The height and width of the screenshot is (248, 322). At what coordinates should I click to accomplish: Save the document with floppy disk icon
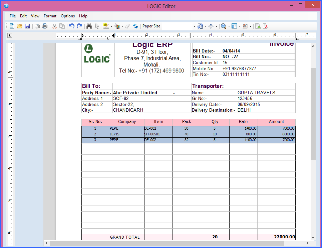tap(27, 26)
